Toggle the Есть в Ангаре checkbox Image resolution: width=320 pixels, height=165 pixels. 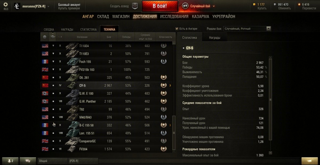[x=177, y=29]
